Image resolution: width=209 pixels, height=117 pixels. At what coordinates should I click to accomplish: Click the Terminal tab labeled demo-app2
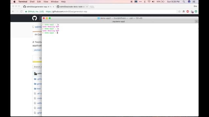click(119, 21)
